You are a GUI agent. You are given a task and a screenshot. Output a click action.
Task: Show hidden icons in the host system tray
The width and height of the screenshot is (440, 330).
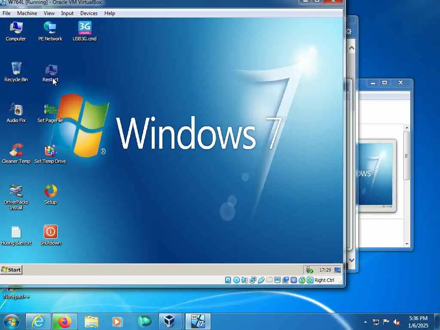click(x=365, y=322)
